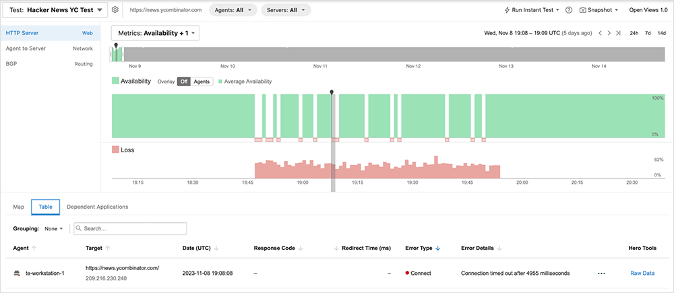Sort by Error Type arrow icon
The image size is (674, 293).
[438, 249]
